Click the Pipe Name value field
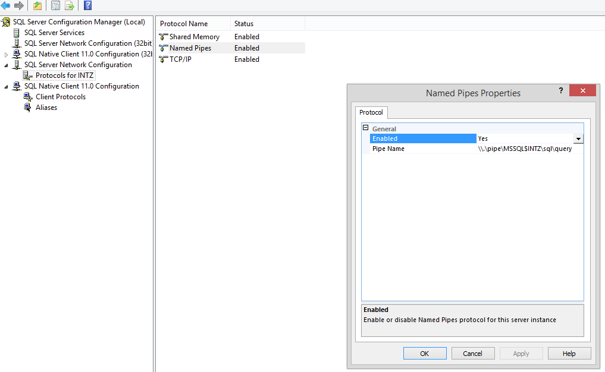 click(x=530, y=149)
